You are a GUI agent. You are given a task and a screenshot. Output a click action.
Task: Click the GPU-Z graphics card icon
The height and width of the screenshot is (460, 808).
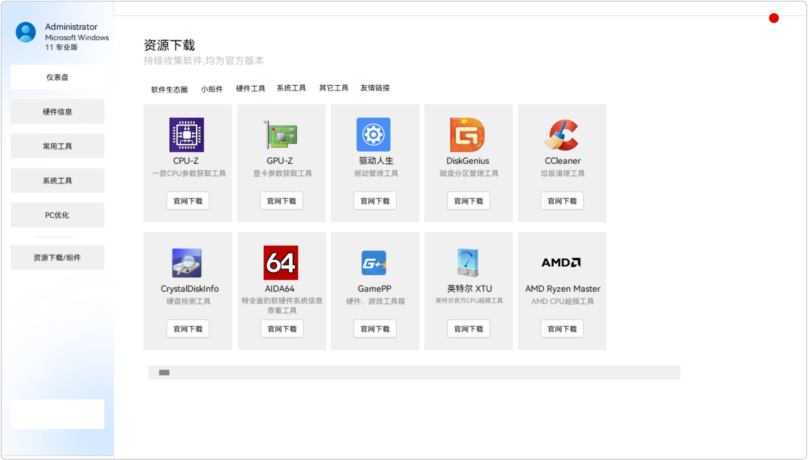click(280, 135)
